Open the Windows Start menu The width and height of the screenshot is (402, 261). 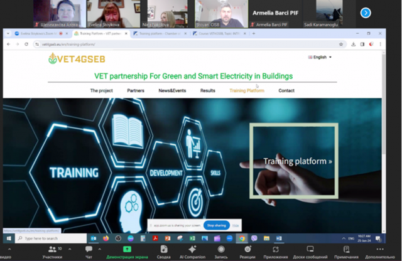pos(9,238)
